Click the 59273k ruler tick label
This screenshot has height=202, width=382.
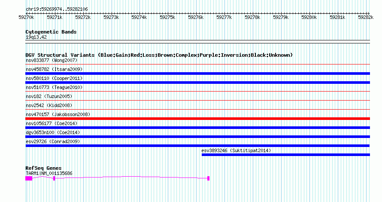pos(111,17)
